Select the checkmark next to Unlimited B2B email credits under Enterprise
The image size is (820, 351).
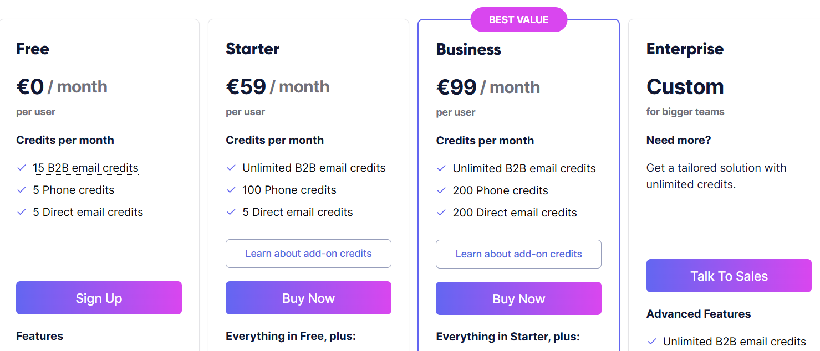click(653, 342)
